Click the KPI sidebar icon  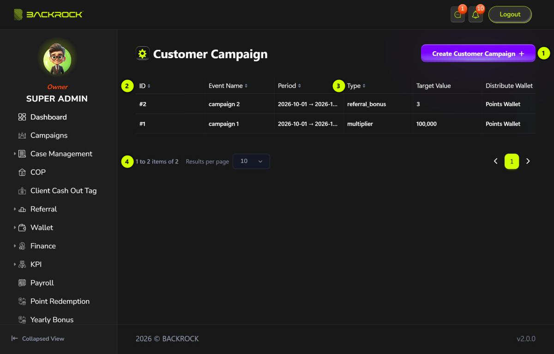(22, 265)
